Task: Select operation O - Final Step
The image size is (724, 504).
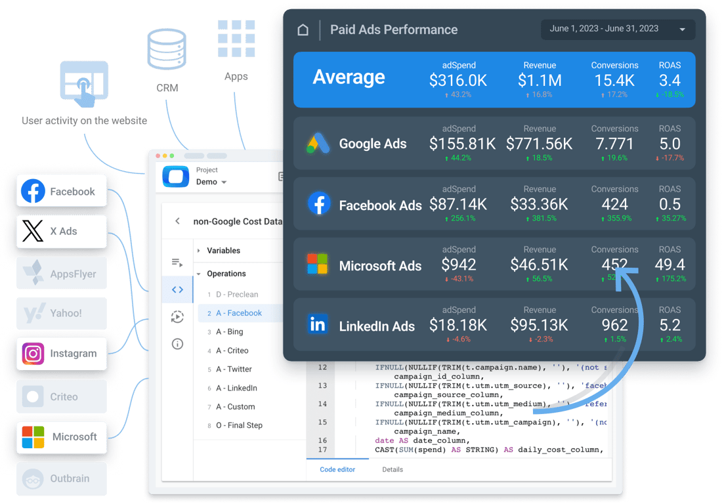Action: (x=239, y=425)
